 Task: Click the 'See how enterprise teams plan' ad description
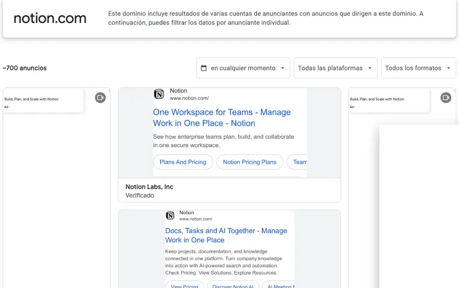223,141
